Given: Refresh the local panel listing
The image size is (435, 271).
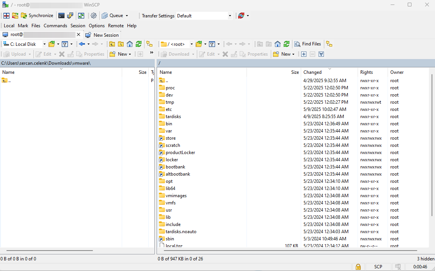Looking at the screenshot, I should [139, 44].
